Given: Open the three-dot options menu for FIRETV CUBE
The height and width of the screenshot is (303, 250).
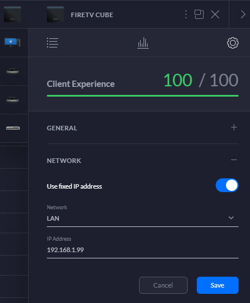Looking at the screenshot, I should pyautogui.click(x=186, y=14).
